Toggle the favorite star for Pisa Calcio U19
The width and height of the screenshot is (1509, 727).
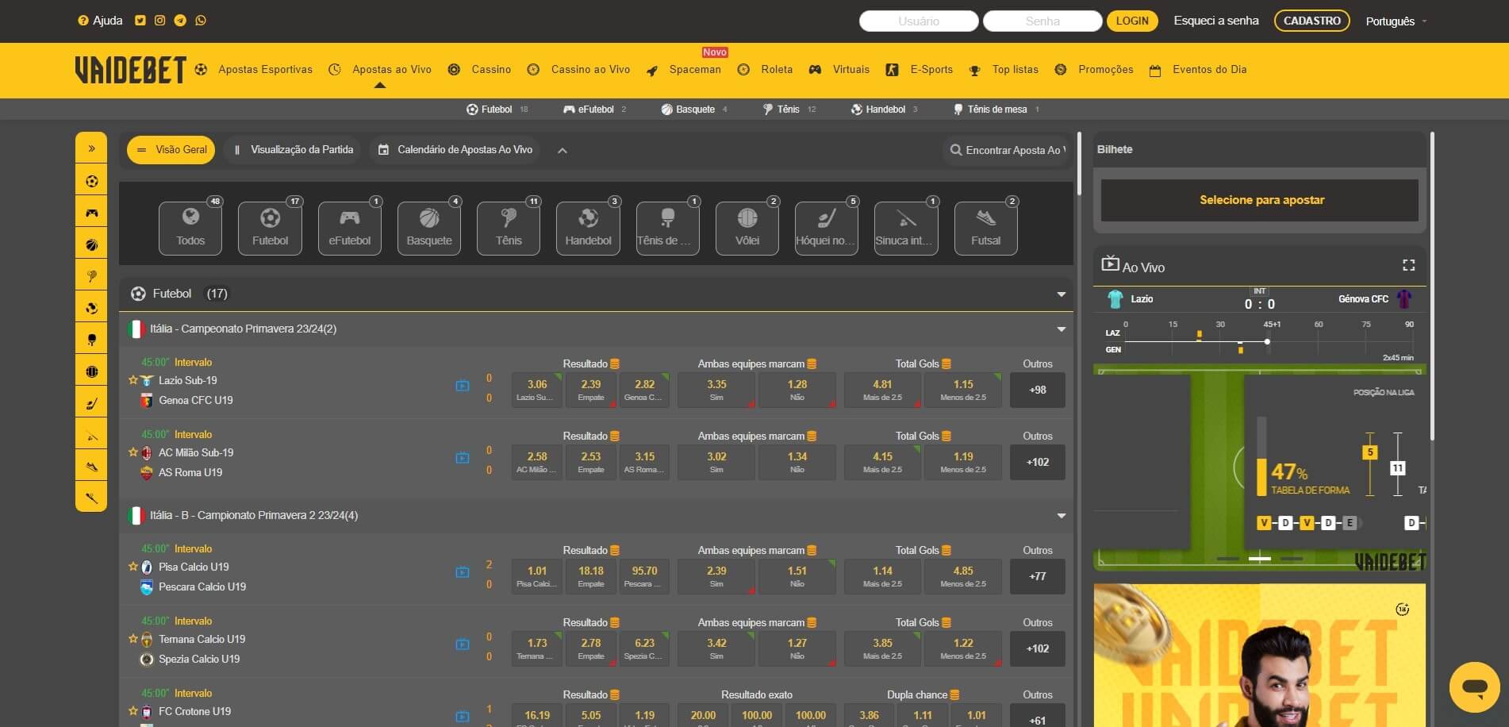coord(133,567)
